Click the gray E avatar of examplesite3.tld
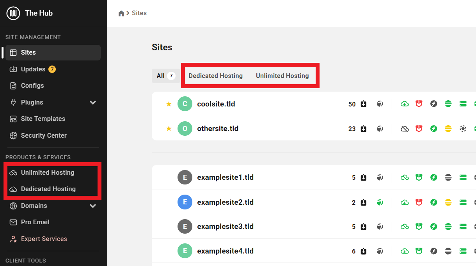This screenshot has width=476, height=266. click(x=185, y=227)
